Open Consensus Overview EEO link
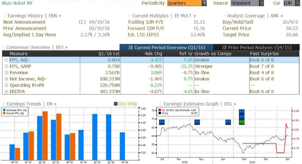 coord(37,47)
